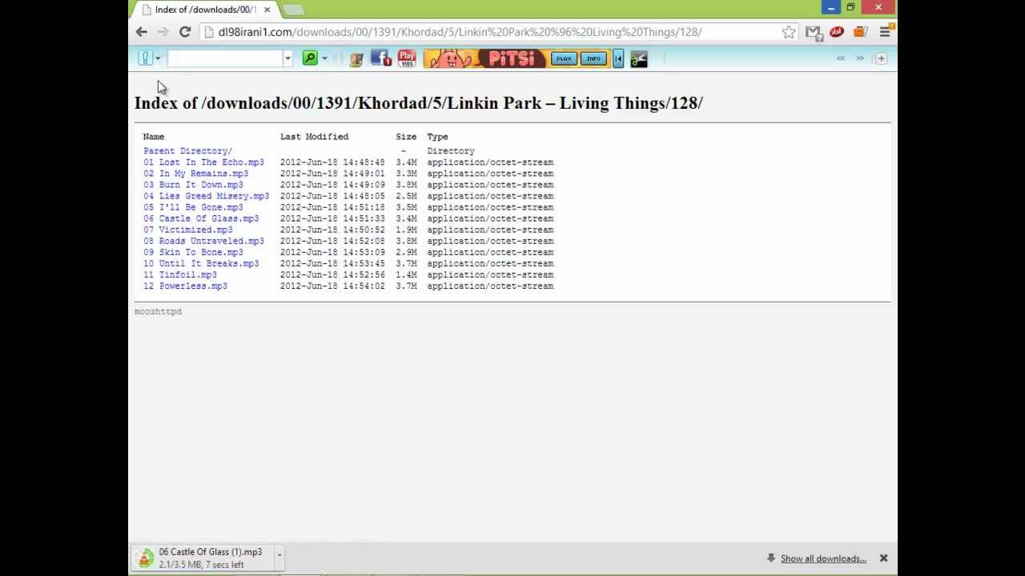Image resolution: width=1025 pixels, height=576 pixels.
Task: Click 'Show all downloads...' link
Action: (823, 558)
